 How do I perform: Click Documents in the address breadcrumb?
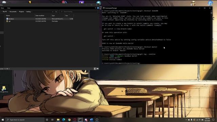(13, 12)
